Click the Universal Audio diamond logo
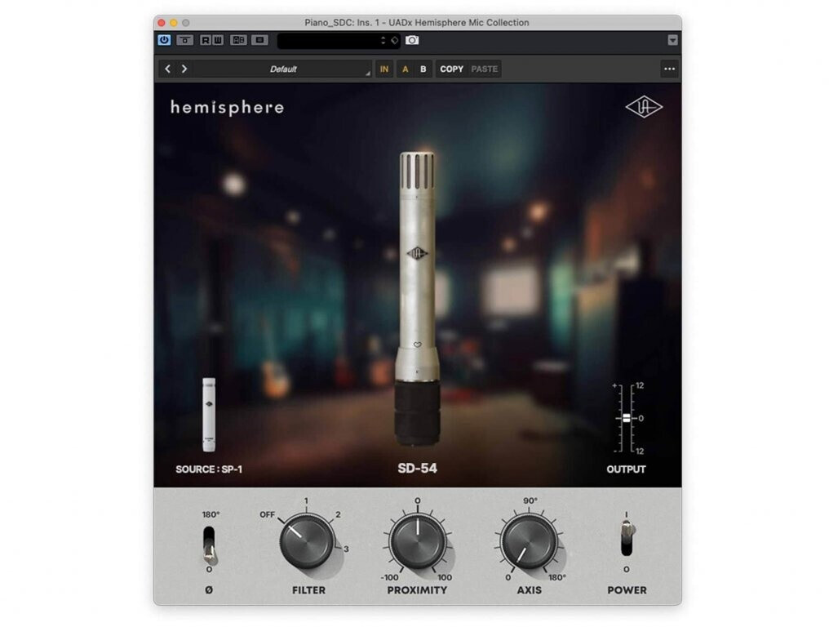The image size is (829, 627). [644, 107]
